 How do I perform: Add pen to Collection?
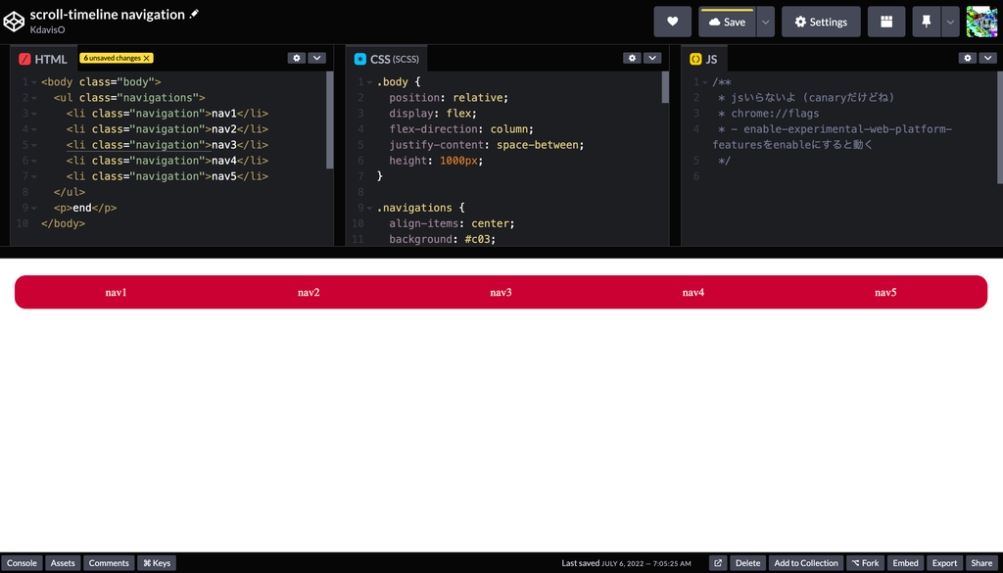tap(806, 563)
